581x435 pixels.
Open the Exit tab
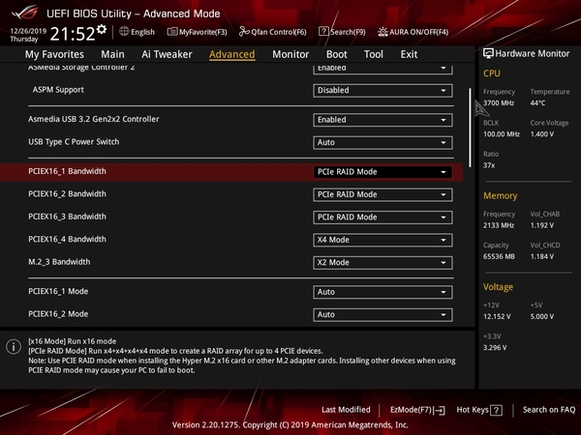pyautogui.click(x=409, y=54)
